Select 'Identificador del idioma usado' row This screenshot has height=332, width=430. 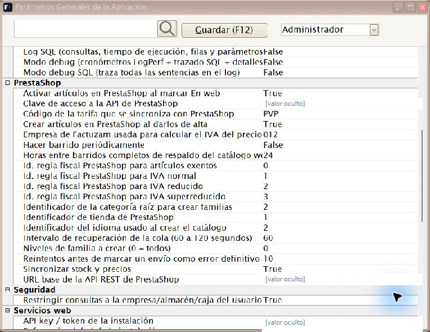tap(215, 228)
